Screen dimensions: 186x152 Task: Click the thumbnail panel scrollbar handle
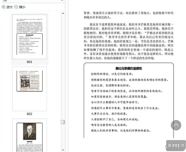coord(63,122)
